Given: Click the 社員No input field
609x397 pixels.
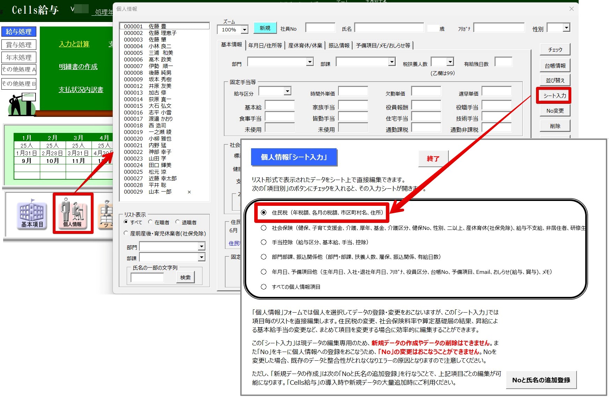Looking at the screenshot, I should pos(320,28).
